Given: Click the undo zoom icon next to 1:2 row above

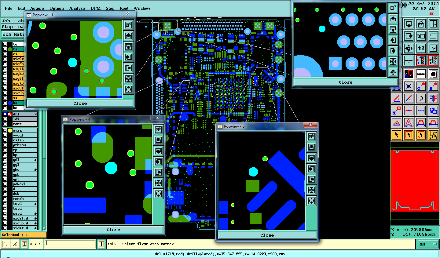Looking at the screenshot, I should tap(421, 36).
